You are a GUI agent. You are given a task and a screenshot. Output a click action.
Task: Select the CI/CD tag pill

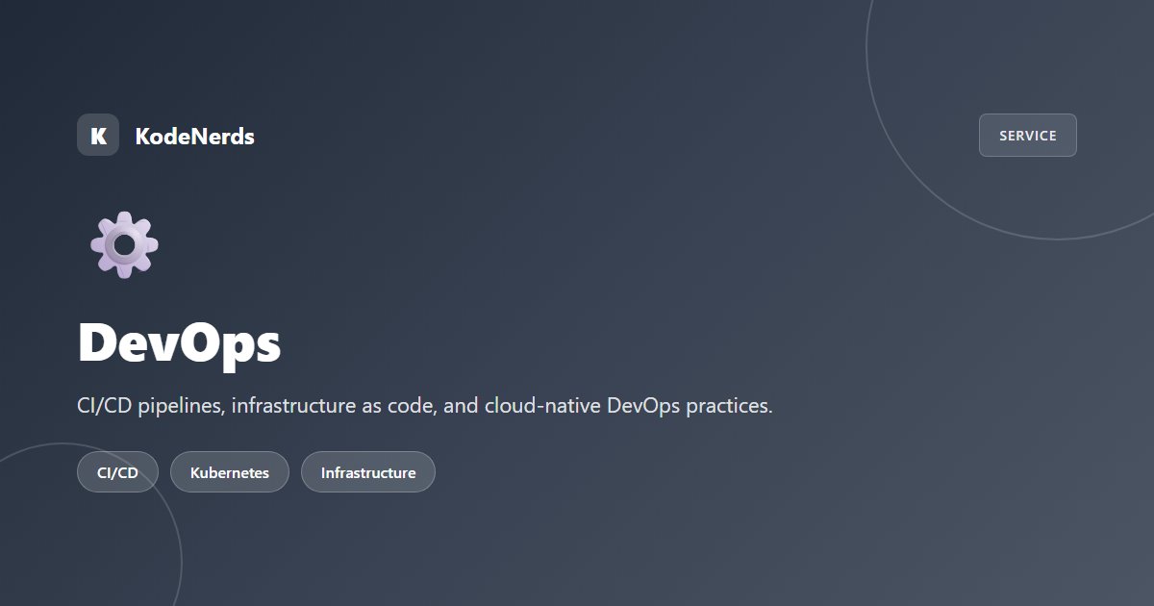[x=117, y=472]
